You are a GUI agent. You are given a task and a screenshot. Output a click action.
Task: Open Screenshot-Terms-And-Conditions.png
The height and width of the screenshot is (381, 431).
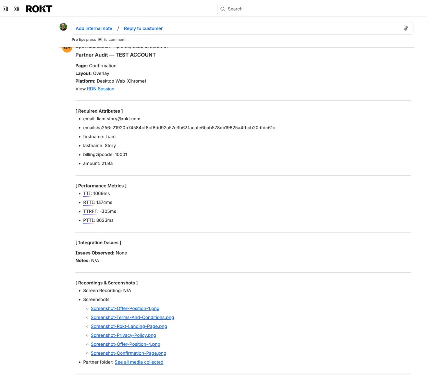point(132,317)
